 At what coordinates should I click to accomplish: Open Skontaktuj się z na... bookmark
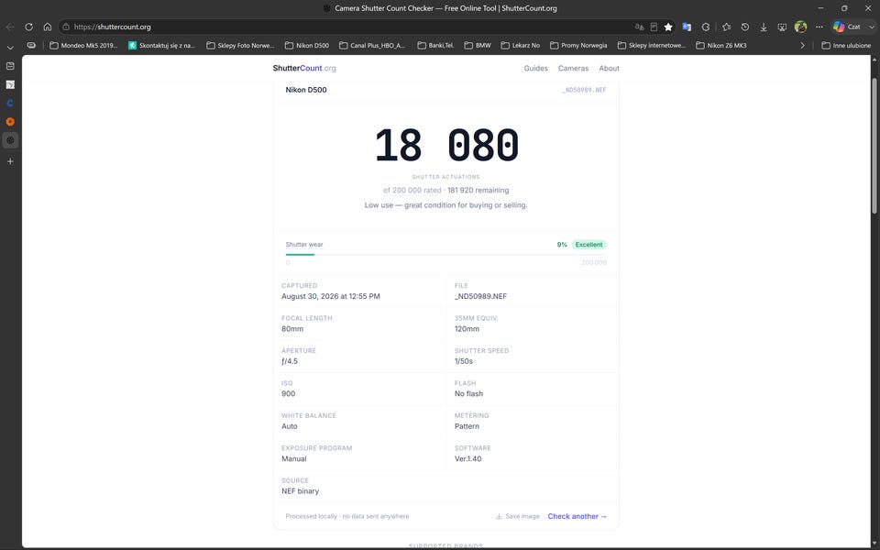click(161, 46)
